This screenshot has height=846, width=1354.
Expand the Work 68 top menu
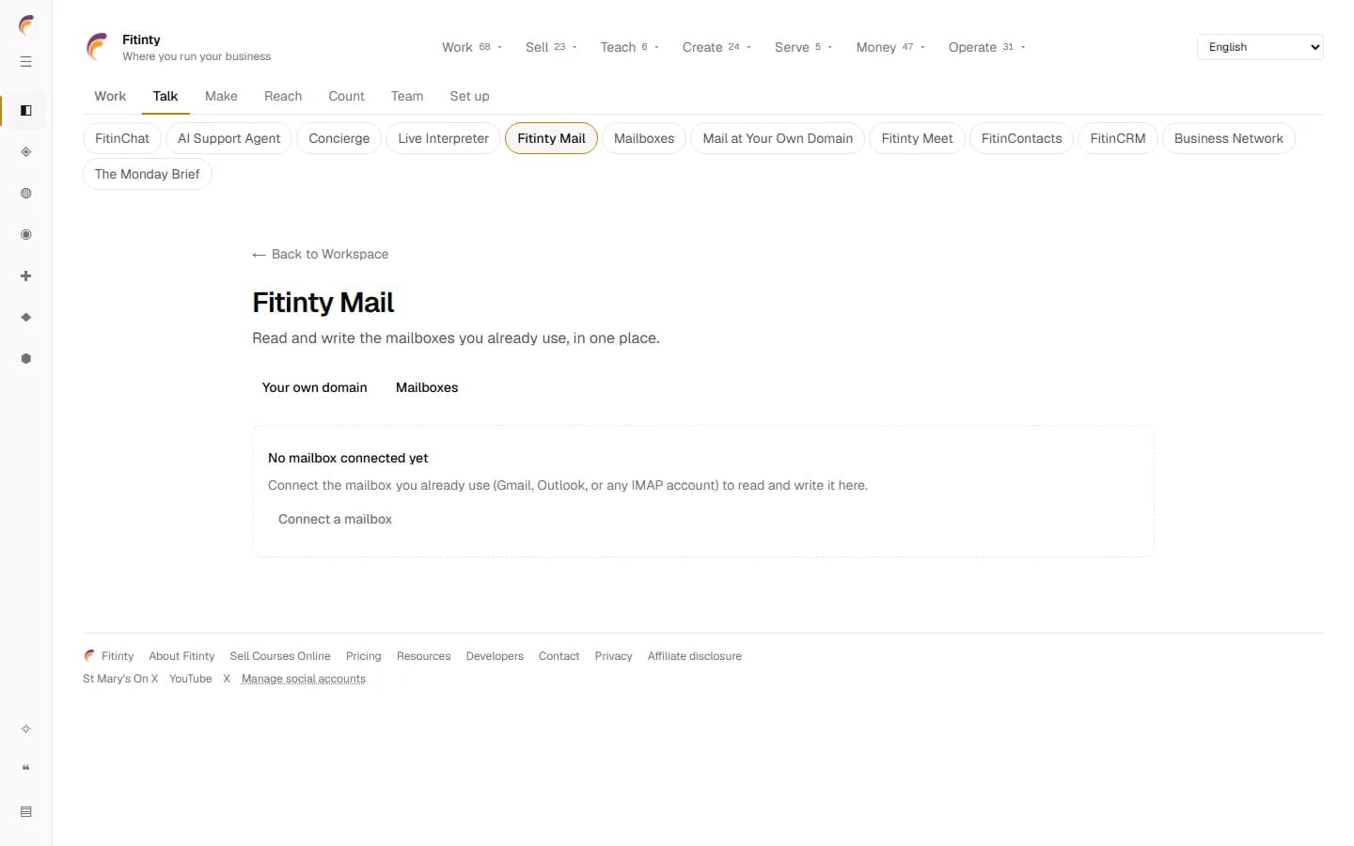pyautogui.click(x=472, y=47)
